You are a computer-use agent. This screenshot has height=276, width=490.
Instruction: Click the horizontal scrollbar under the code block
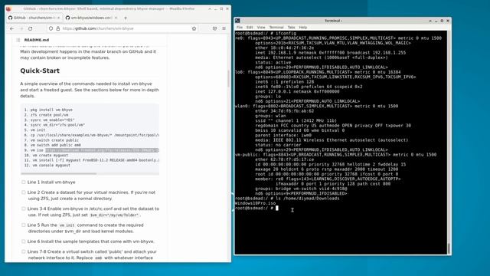pyautogui.click(x=59, y=174)
